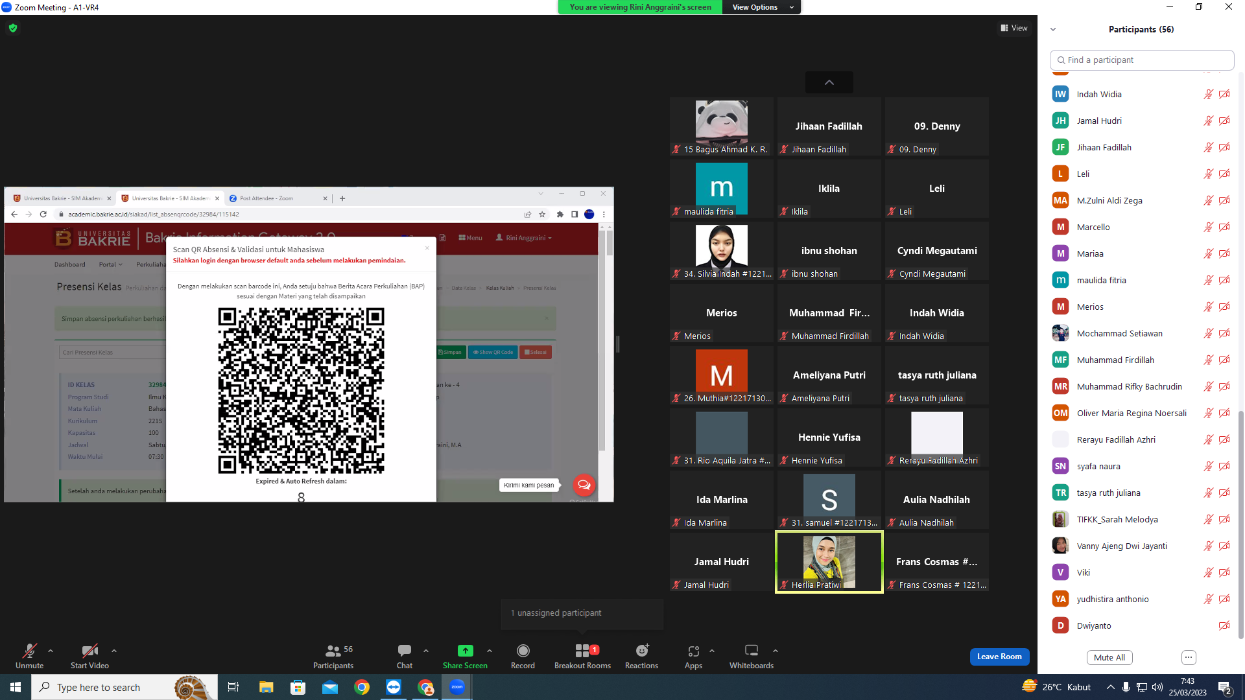1245x700 pixels.
Task: Switch to first Universitas Bakrie SIM Akademik tab
Action: point(62,198)
